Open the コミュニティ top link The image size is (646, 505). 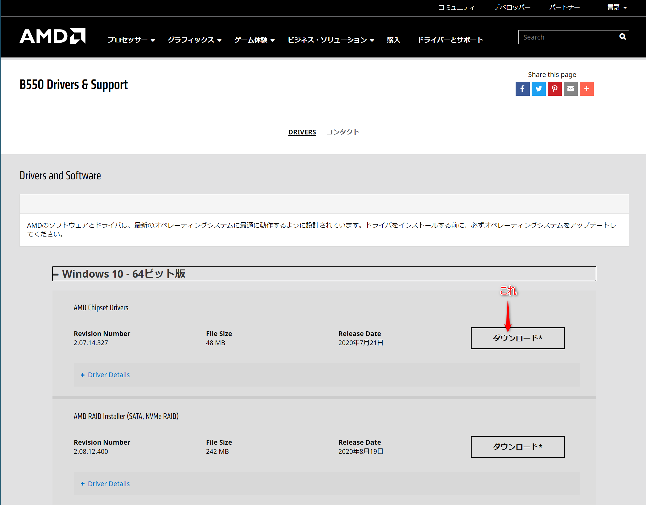coord(457,7)
